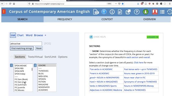Open '*ize verbs in ACADEMIC' example
This screenshot has height=96, width=172.
pos(101,69)
